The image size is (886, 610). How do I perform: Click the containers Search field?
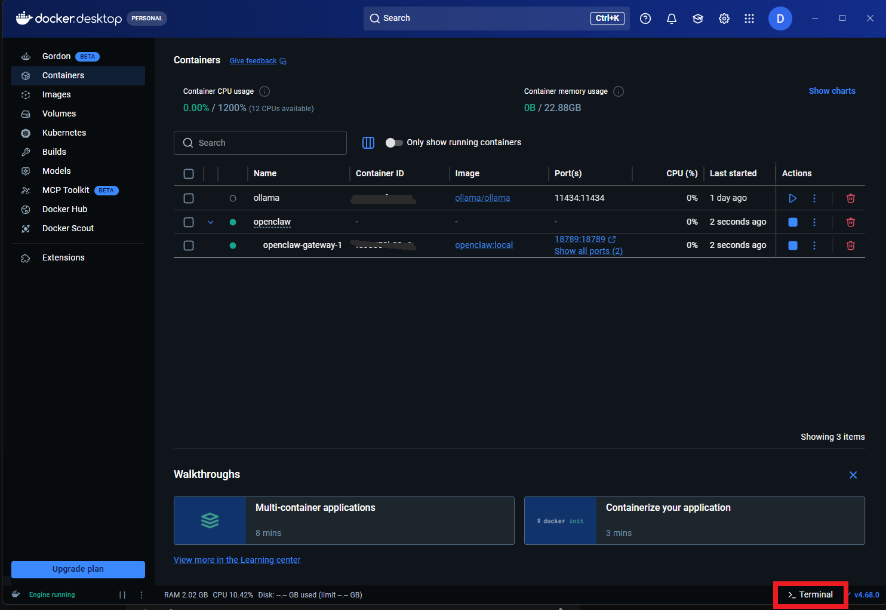[x=260, y=143]
